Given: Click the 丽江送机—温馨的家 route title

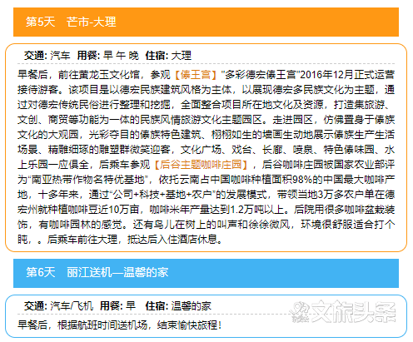Looking at the screenshot, I should point(117,273).
